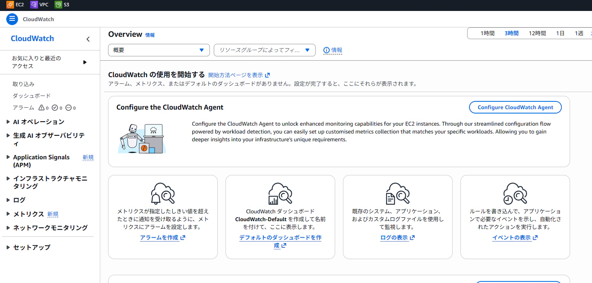Click the CloudWatch sidebar title link
Screen dimensions: 592x283
pyautogui.click(x=32, y=38)
